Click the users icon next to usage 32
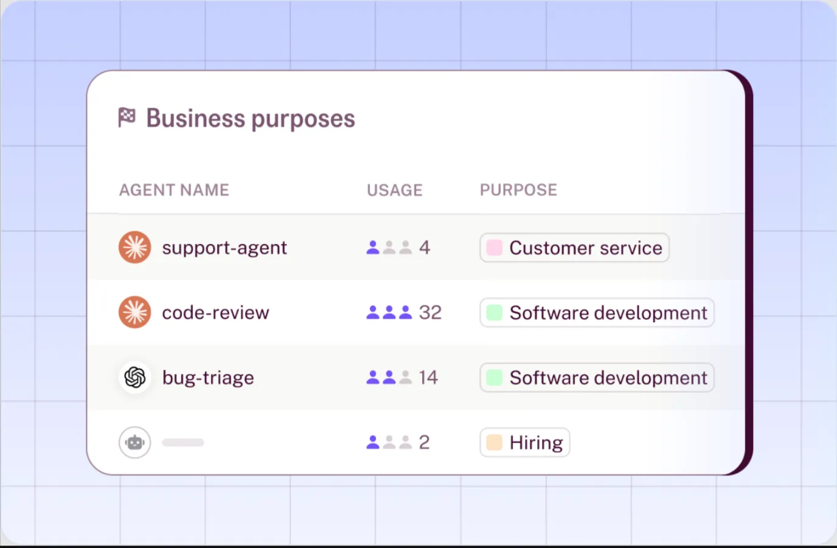 coord(389,313)
